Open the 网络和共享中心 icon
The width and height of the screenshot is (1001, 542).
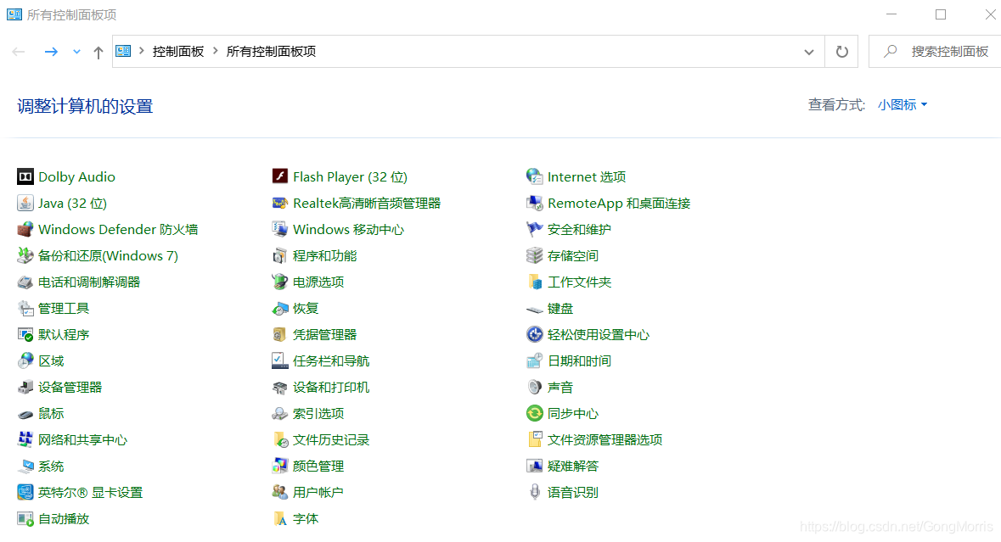(25, 439)
